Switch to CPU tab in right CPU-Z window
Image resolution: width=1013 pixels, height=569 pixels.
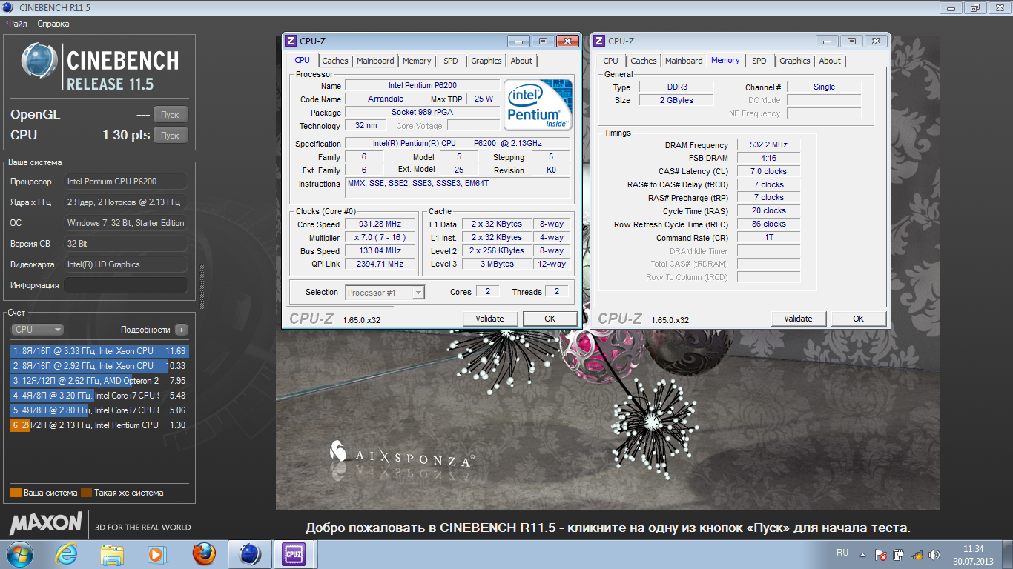click(x=611, y=61)
